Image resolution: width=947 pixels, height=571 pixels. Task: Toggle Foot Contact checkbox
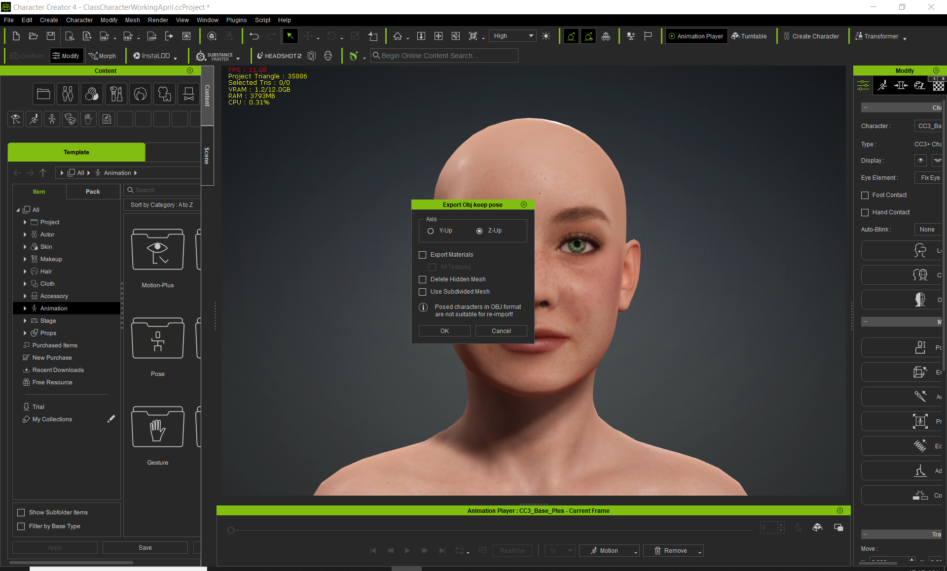pyautogui.click(x=865, y=195)
